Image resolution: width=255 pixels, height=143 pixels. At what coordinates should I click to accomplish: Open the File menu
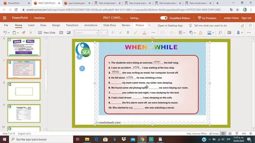6,25
